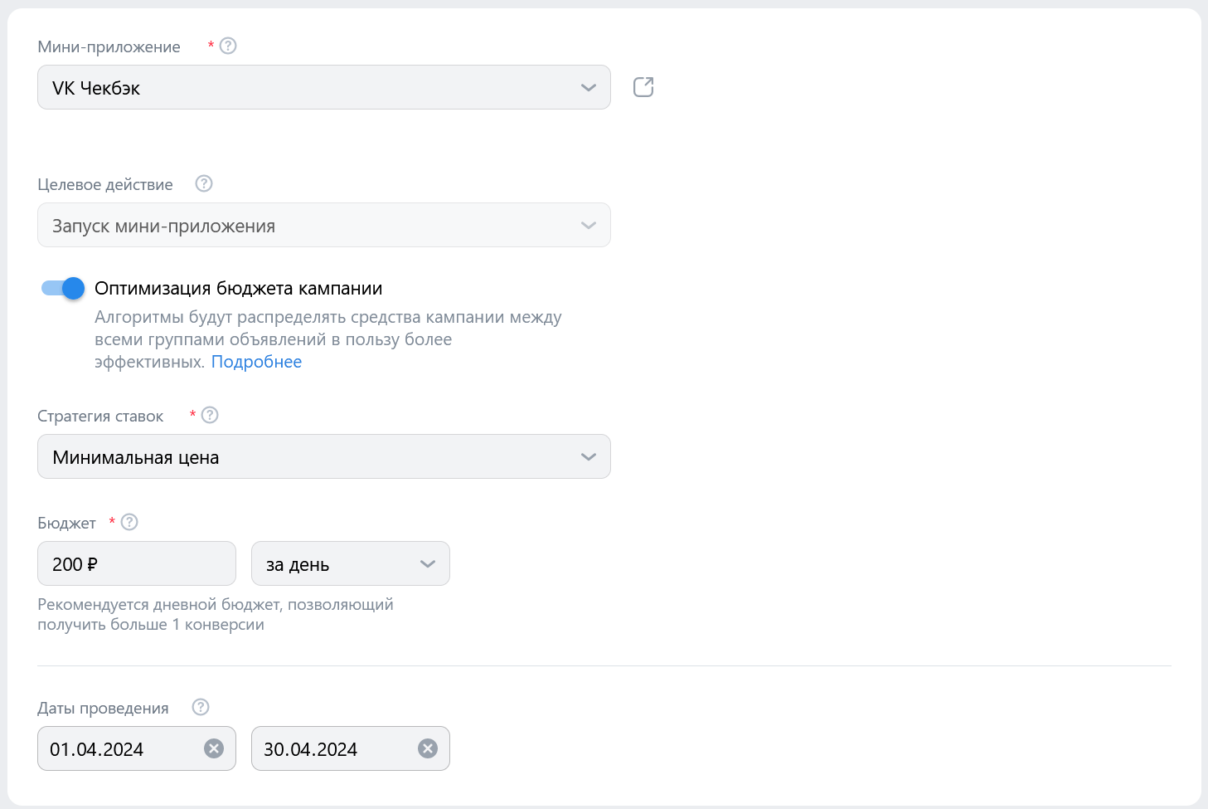Screen dimensions: 1208x809
Task: Clear the 01.04.2024 start date
Action: click(214, 748)
